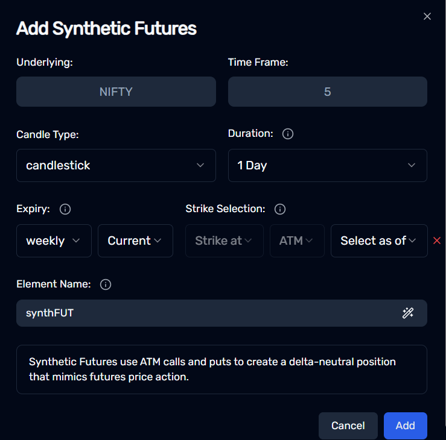Open the Current expiry dropdown
Image resolution: width=446 pixels, height=440 pixels.
pos(135,241)
